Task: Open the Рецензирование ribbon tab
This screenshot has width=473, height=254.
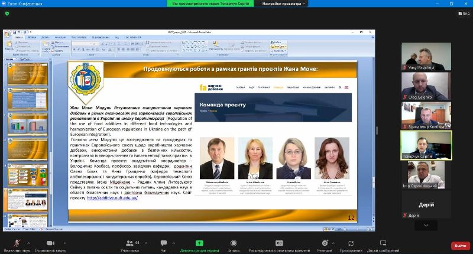Action: pyautogui.click(x=101, y=37)
